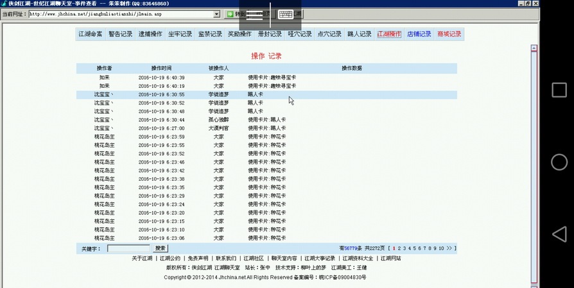574x288 pixels.
Task: Open the 江湖社区 footer link
Action: tap(254, 258)
